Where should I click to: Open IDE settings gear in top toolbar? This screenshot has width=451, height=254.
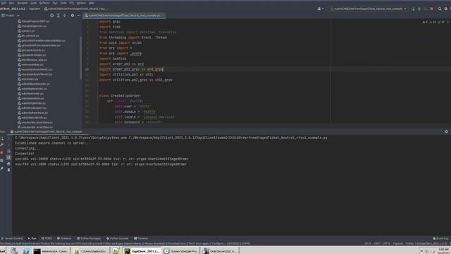[x=446, y=9]
